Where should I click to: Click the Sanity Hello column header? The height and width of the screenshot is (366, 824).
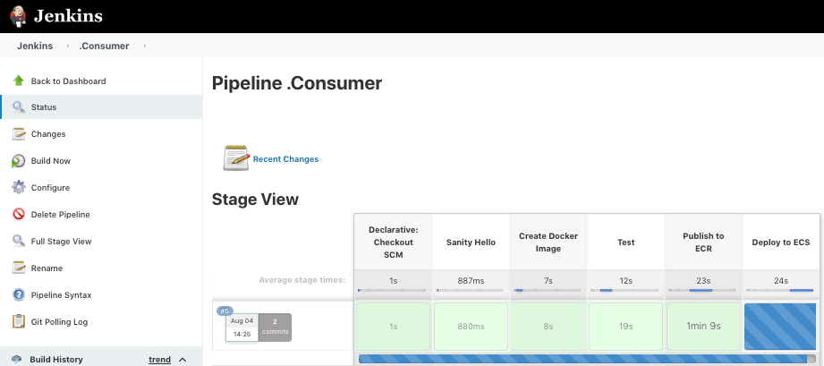click(x=471, y=242)
